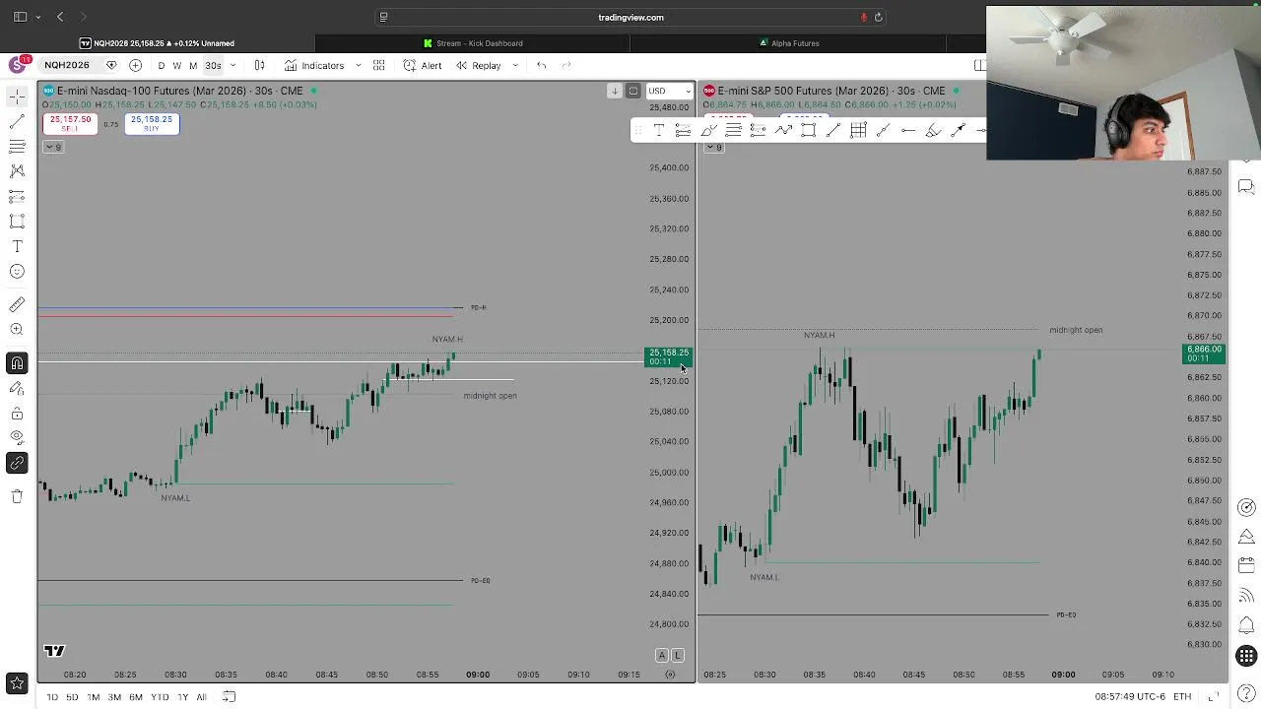The width and height of the screenshot is (1261, 709).
Task: Toggle magnet mode in left sidebar
Action: (x=17, y=363)
